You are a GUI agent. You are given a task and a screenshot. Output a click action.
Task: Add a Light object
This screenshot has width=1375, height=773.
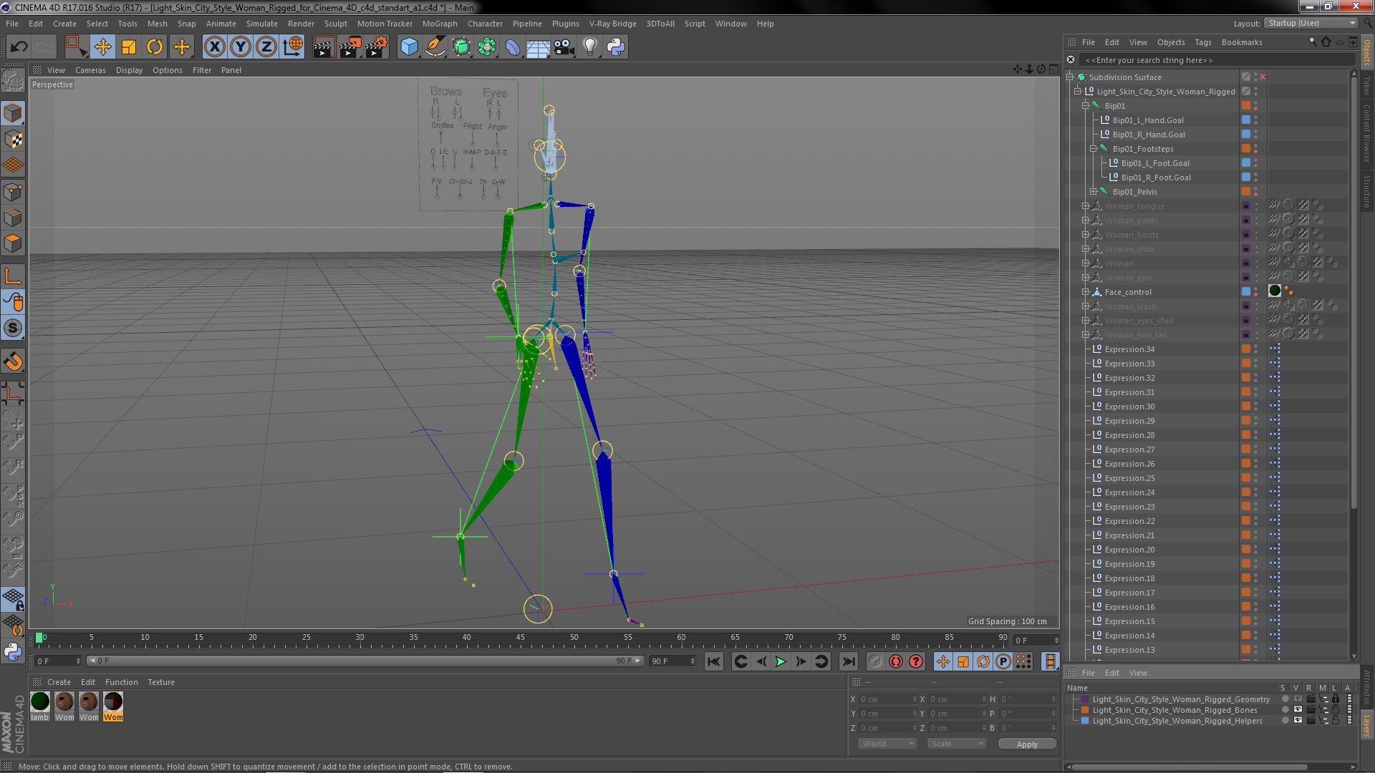(590, 47)
